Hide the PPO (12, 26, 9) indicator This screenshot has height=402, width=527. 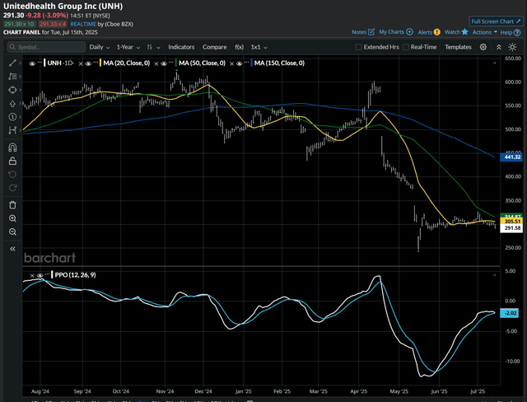pyautogui.click(x=40, y=276)
